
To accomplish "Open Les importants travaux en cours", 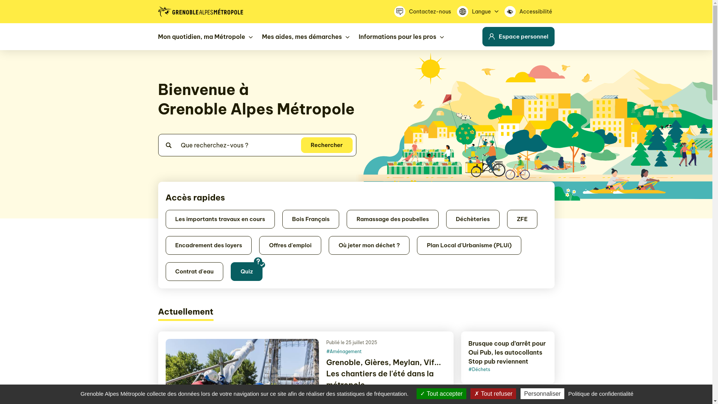I will [220, 219].
